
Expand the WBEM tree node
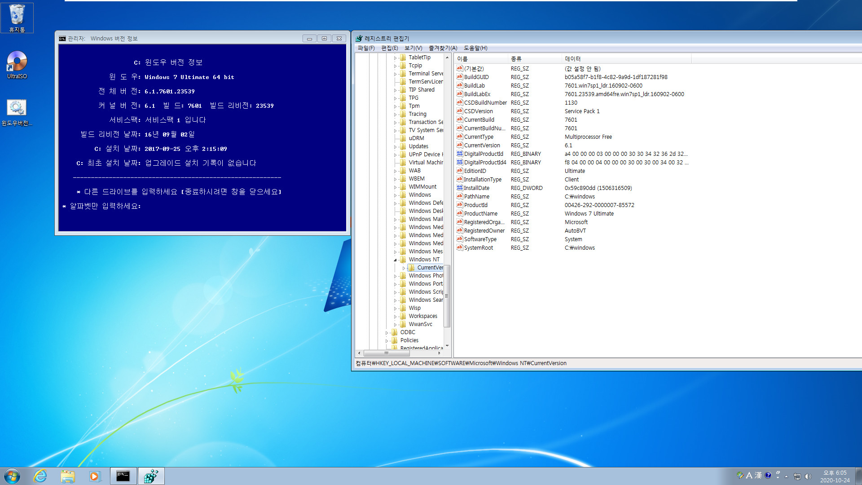(395, 179)
